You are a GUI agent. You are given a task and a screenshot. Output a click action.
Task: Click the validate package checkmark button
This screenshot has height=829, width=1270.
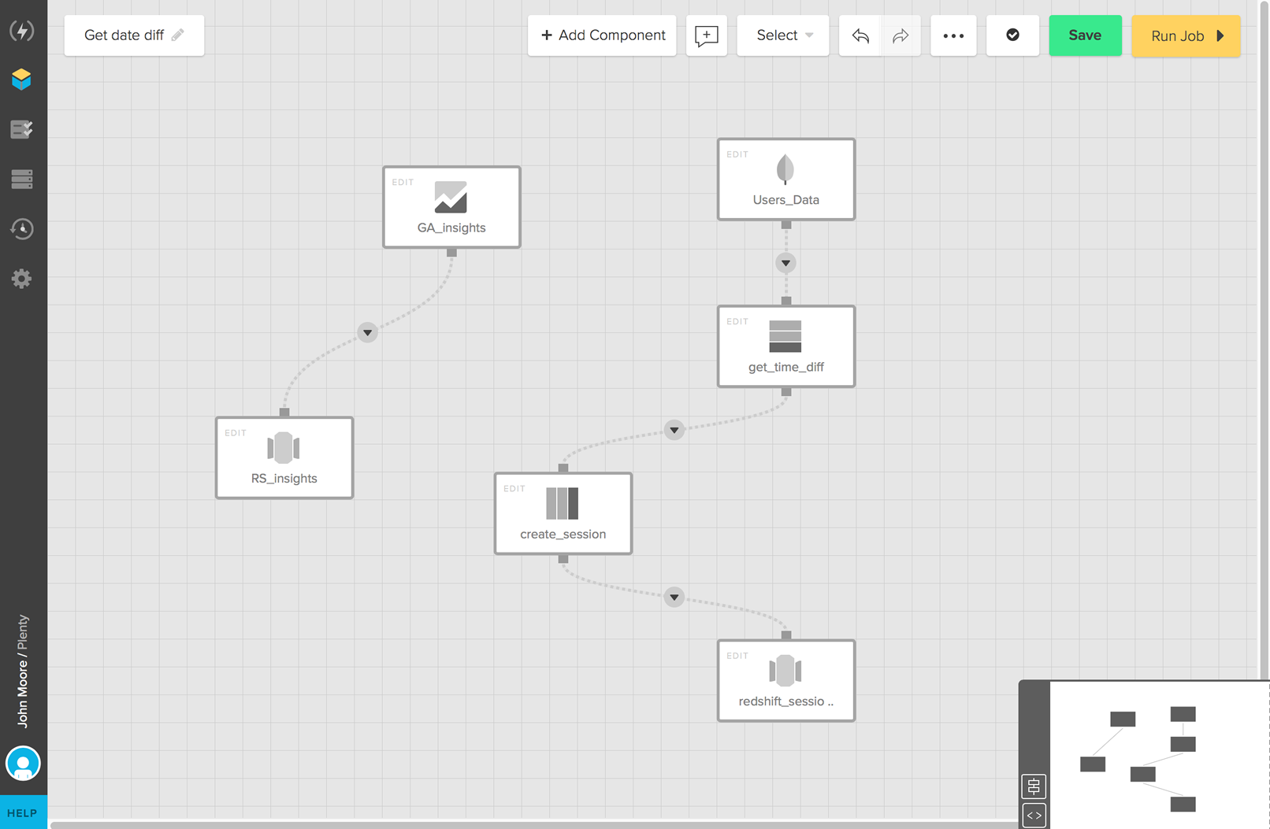[x=1012, y=35]
